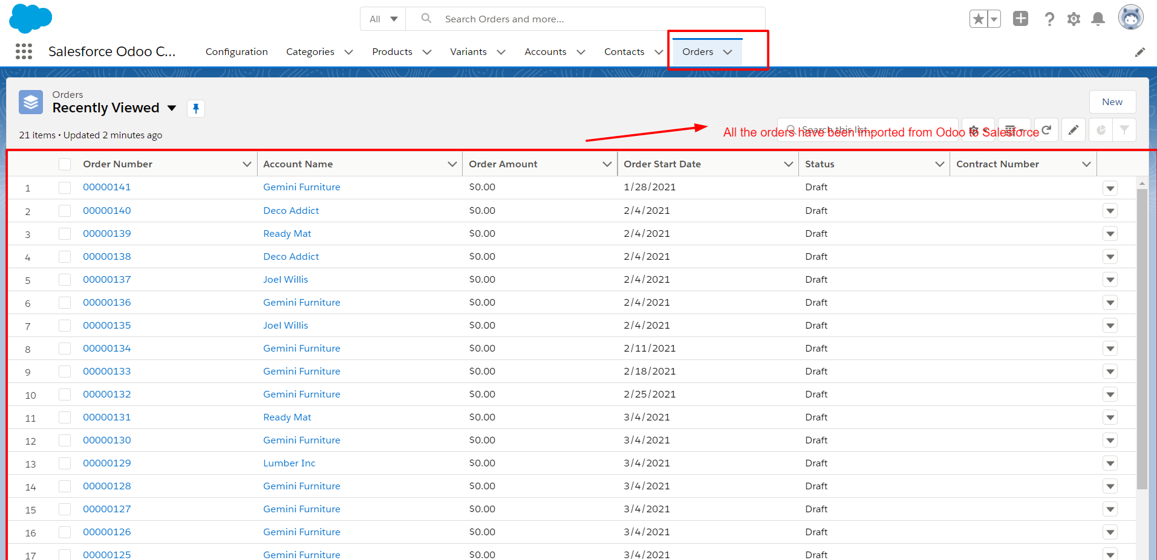The height and width of the screenshot is (560, 1157).
Task: Check the checkbox for order 00000141
Action: point(65,187)
